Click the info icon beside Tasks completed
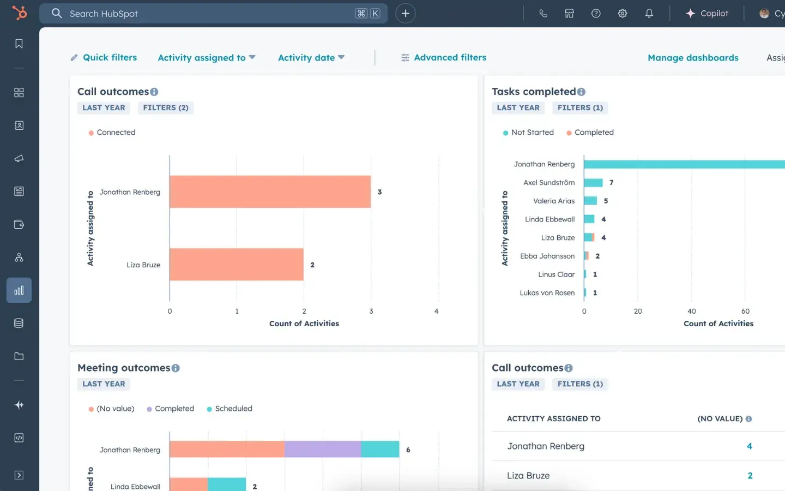 click(581, 92)
